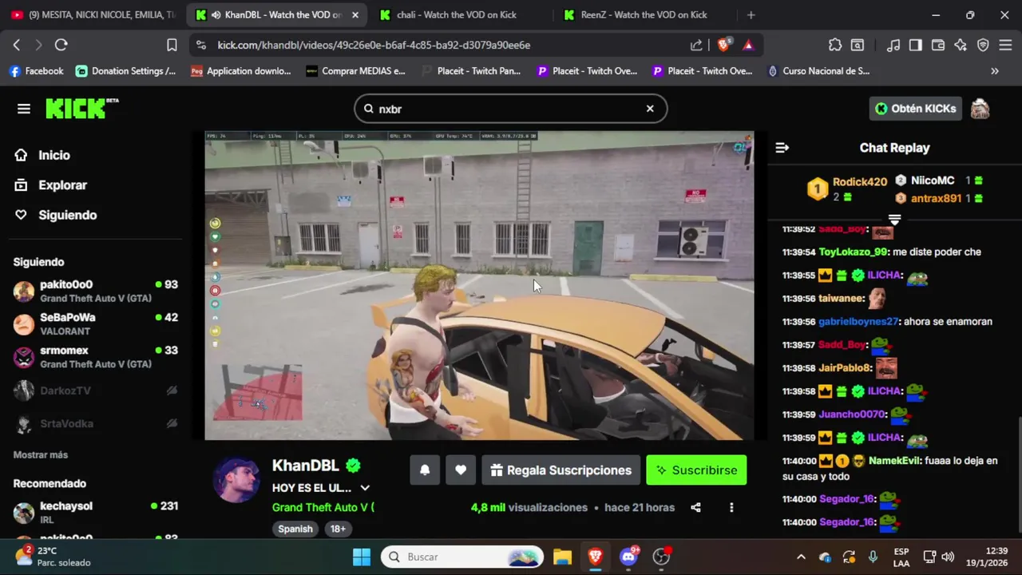The height and width of the screenshot is (575, 1022).
Task: Open srmomex channel in sidebar
Action: coord(95,357)
